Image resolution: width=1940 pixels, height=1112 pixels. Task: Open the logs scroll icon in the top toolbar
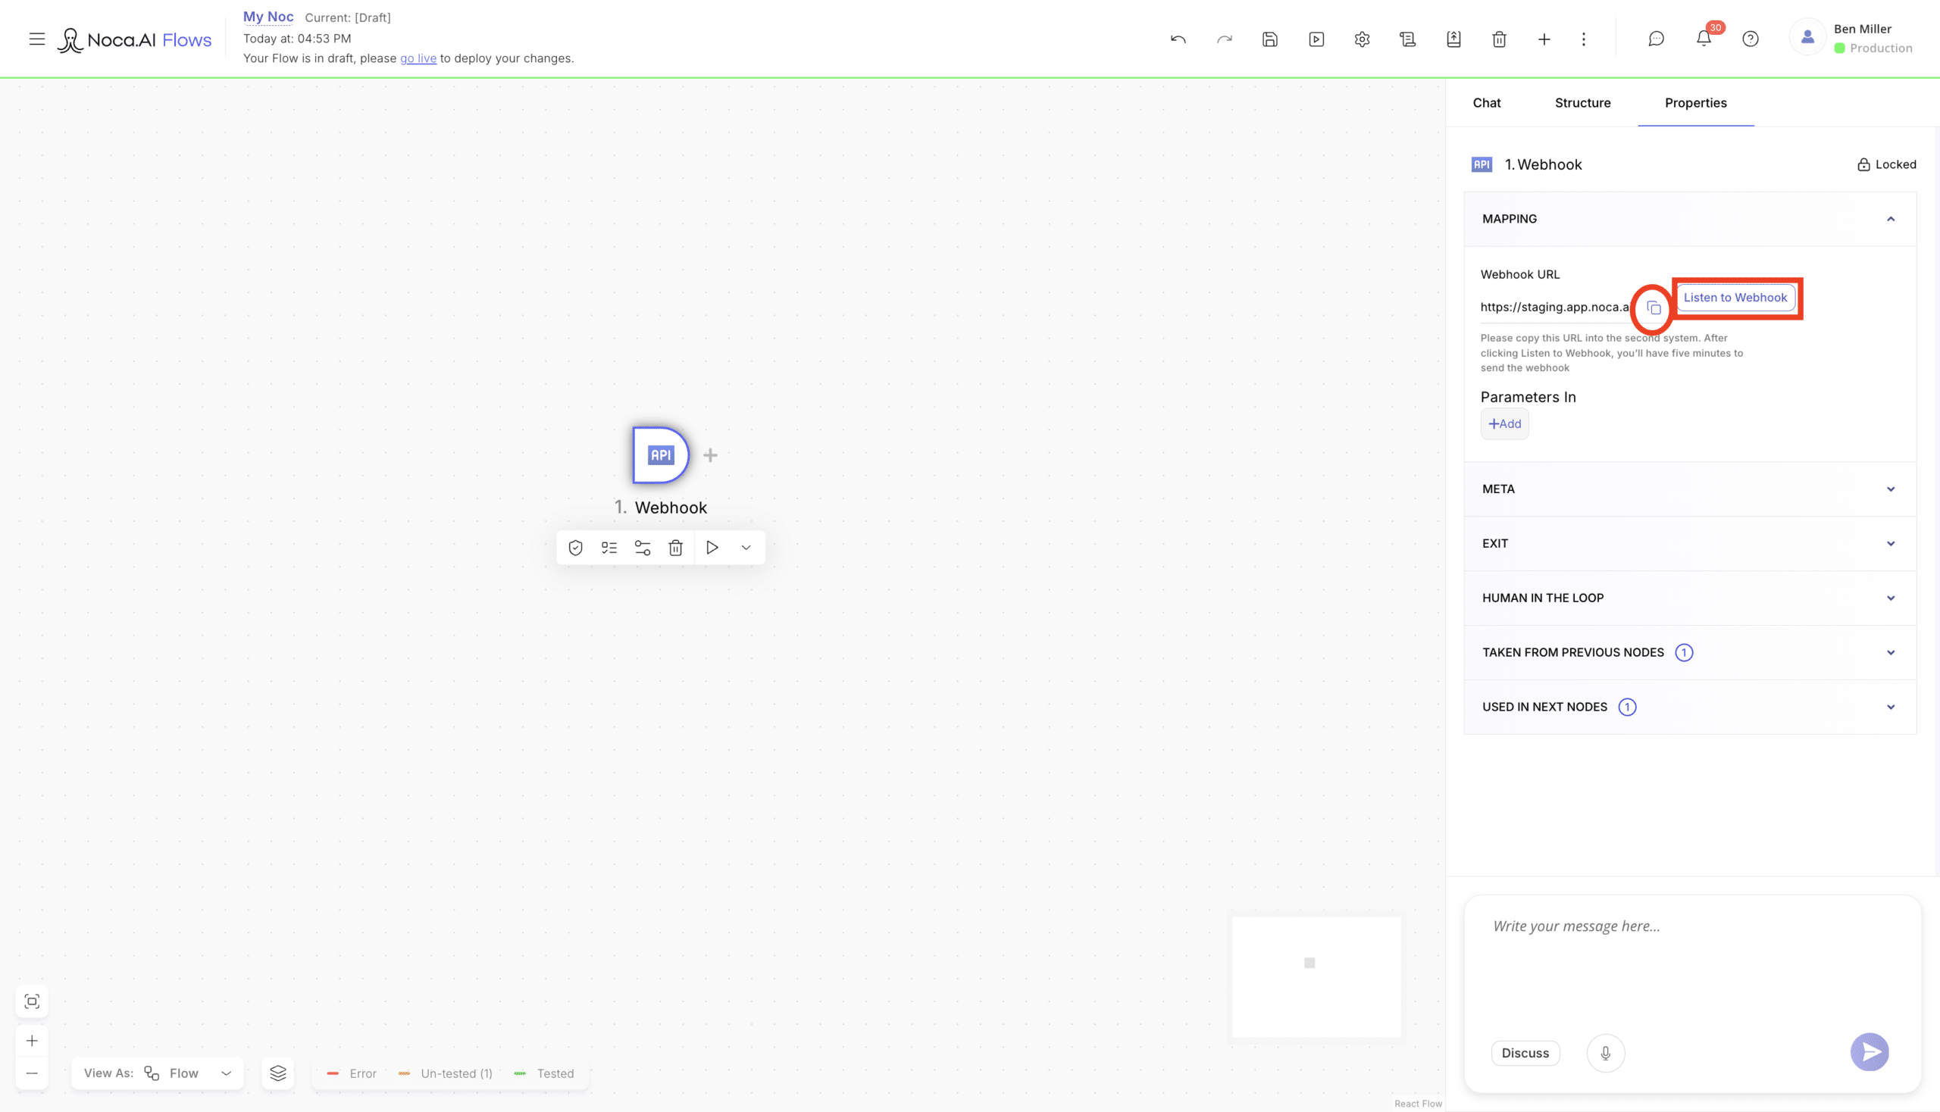click(x=1407, y=39)
